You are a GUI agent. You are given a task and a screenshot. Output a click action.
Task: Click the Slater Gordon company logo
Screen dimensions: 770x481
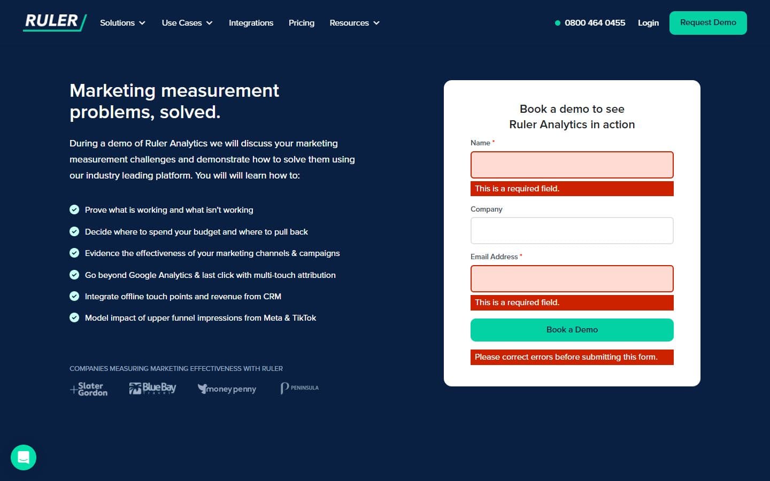(x=89, y=389)
